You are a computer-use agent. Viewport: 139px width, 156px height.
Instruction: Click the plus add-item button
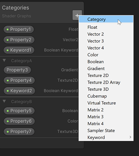77,15
